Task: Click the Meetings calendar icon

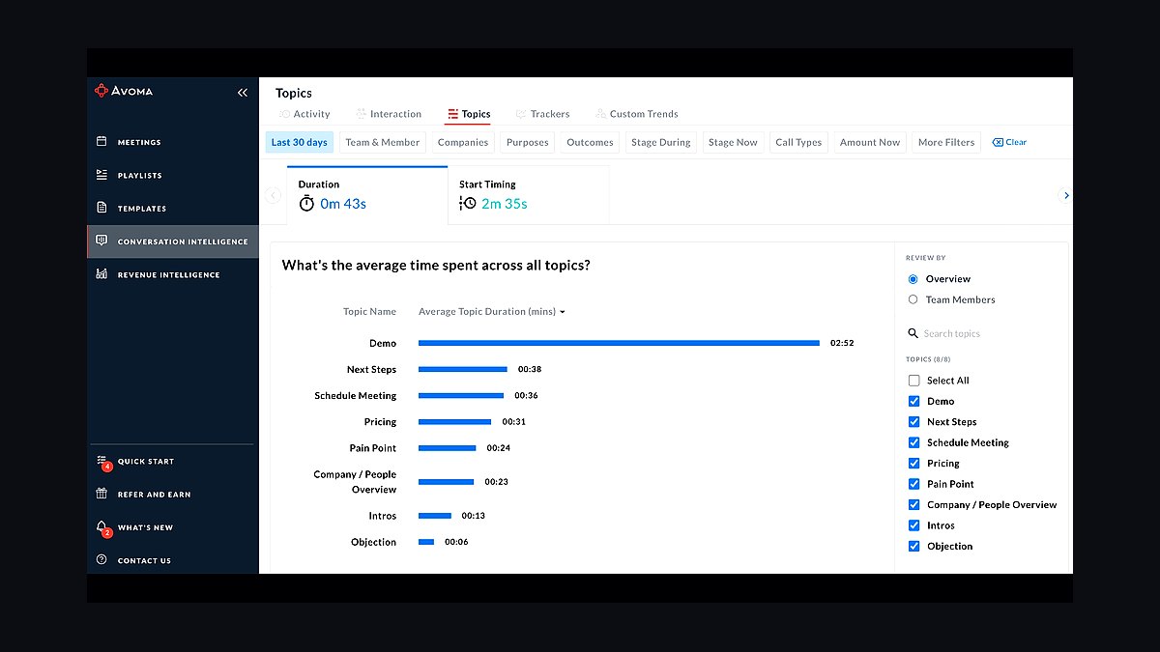Action: coord(101,142)
